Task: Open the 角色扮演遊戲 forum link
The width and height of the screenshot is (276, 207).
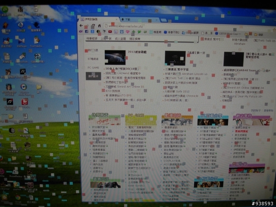Action: click(x=136, y=146)
